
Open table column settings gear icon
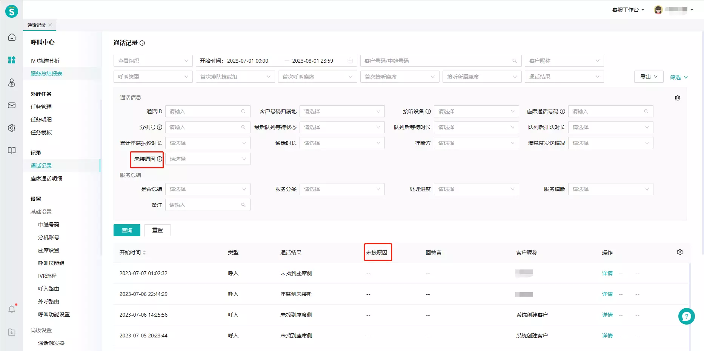[x=680, y=252]
